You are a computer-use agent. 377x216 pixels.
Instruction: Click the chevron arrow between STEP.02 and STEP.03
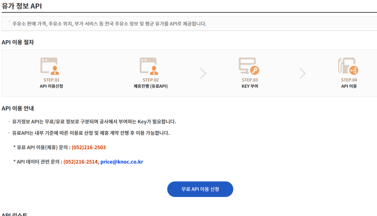click(x=203, y=73)
